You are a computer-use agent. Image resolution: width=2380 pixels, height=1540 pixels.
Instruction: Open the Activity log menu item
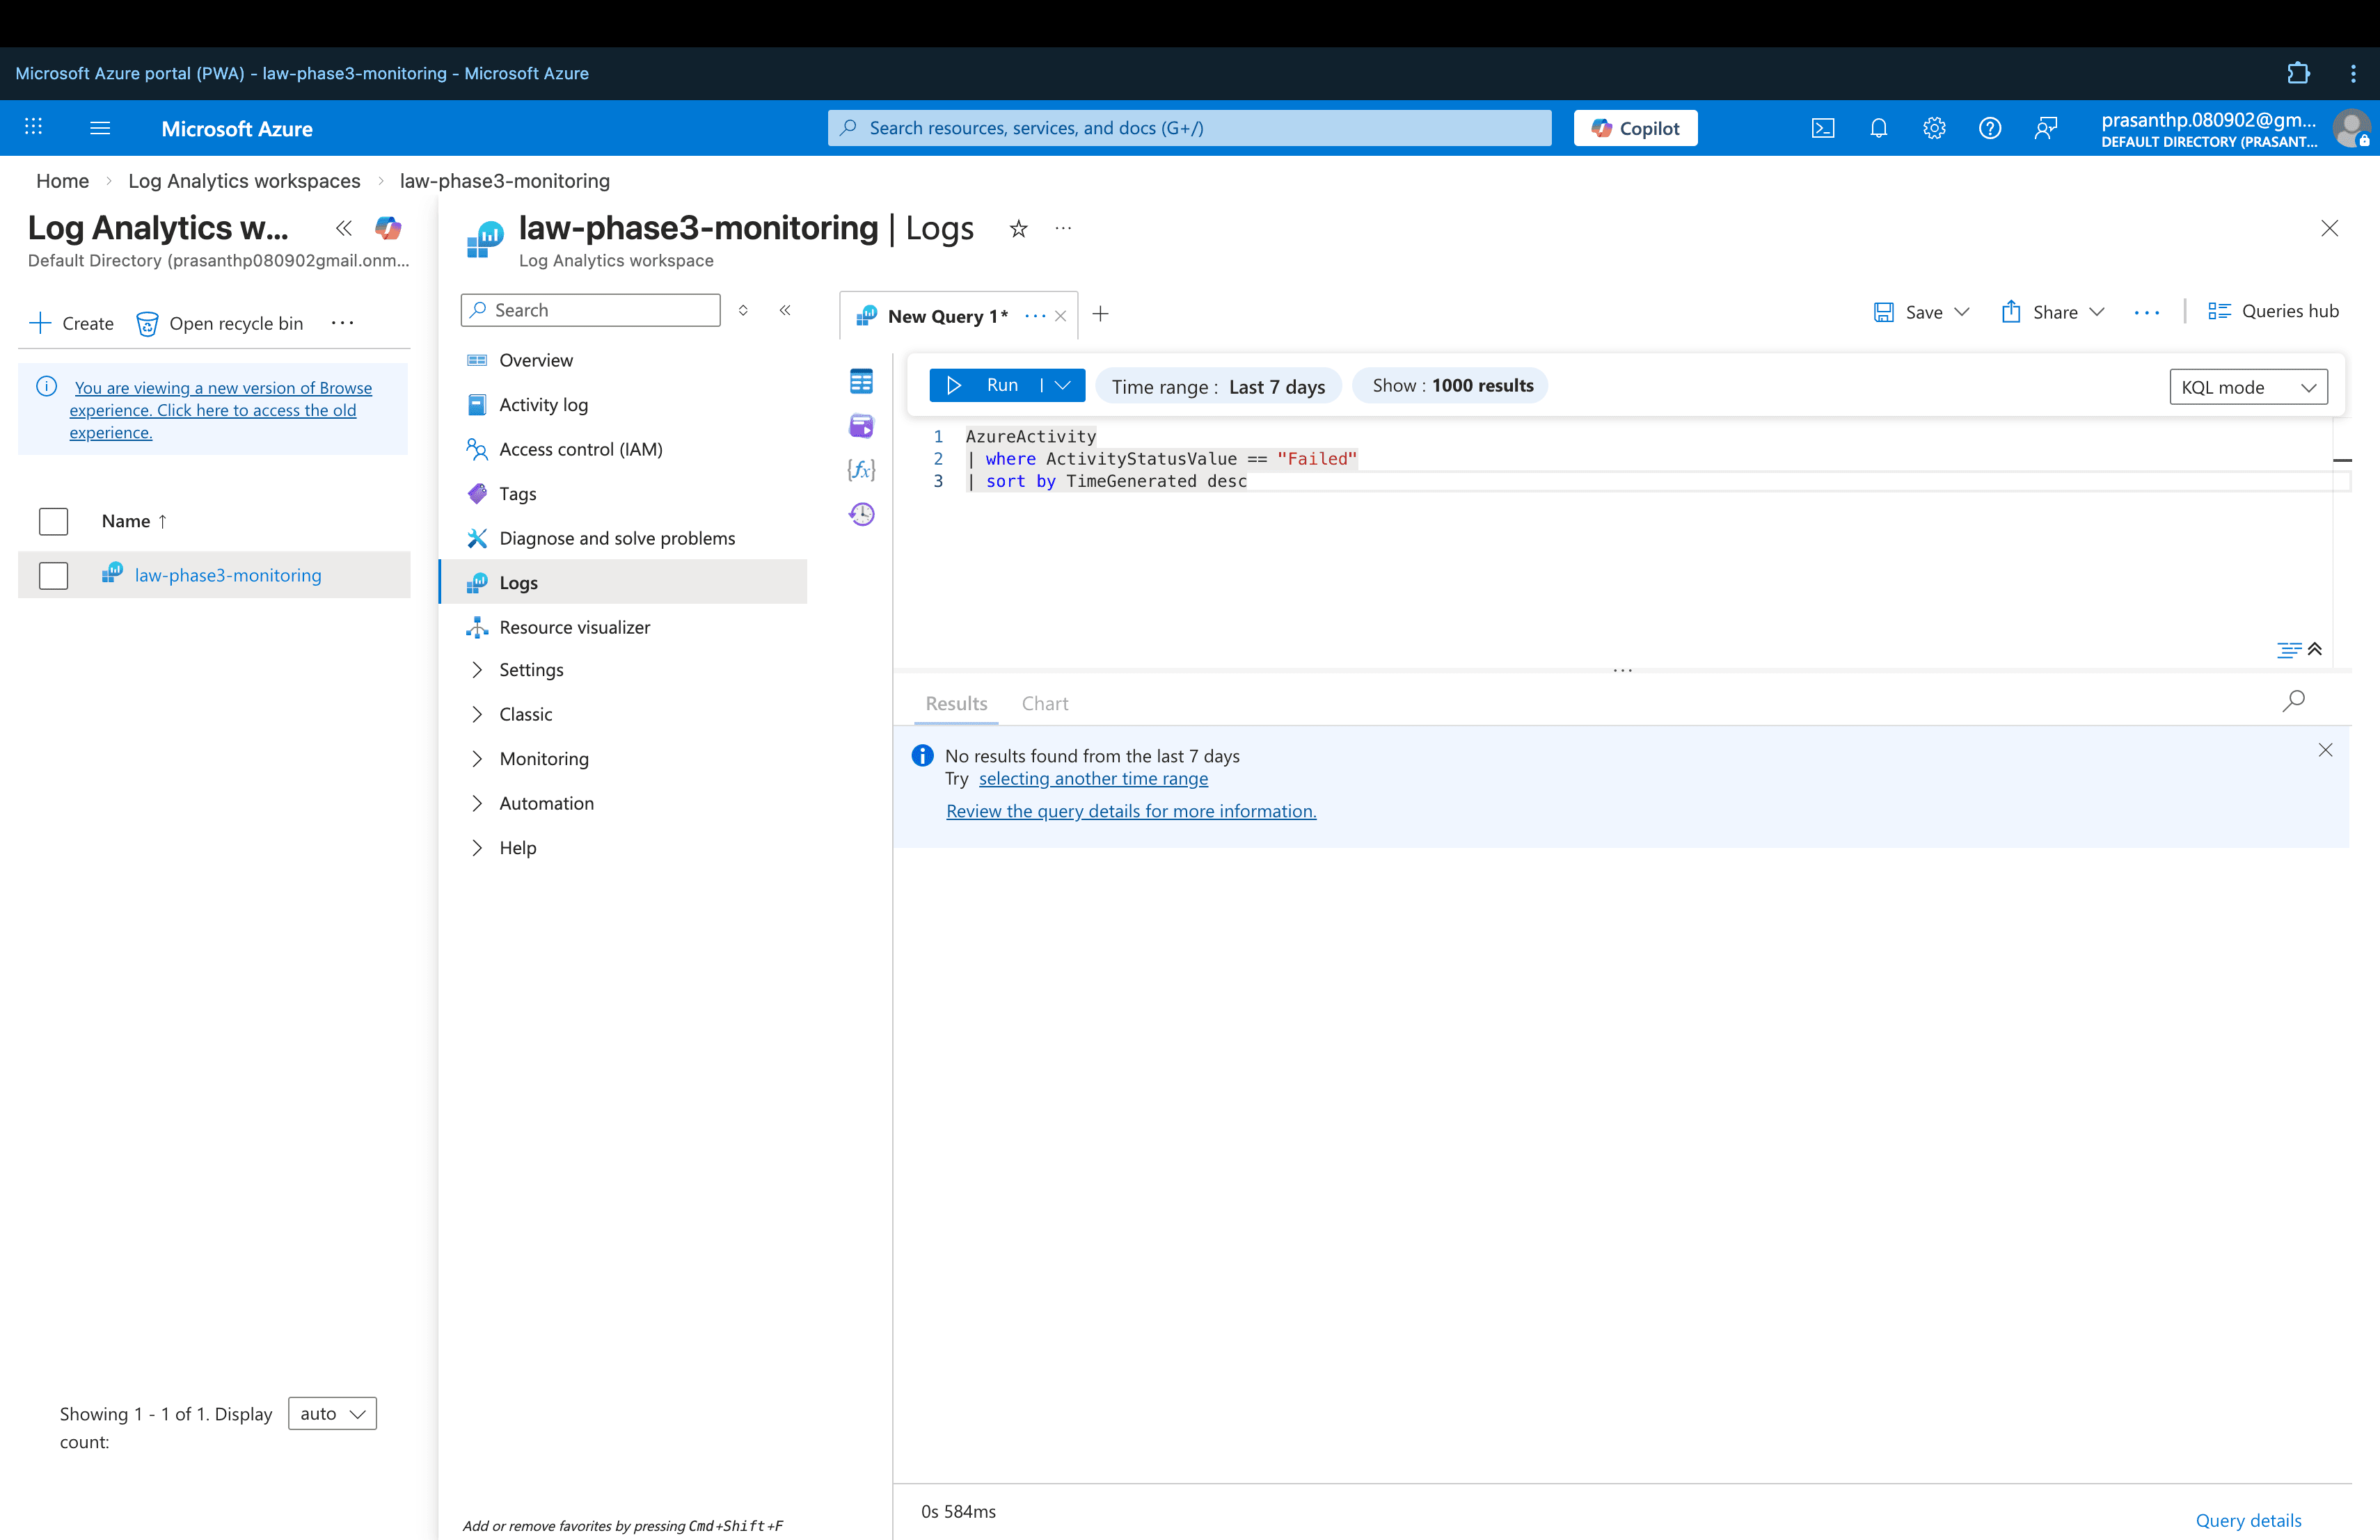543,405
